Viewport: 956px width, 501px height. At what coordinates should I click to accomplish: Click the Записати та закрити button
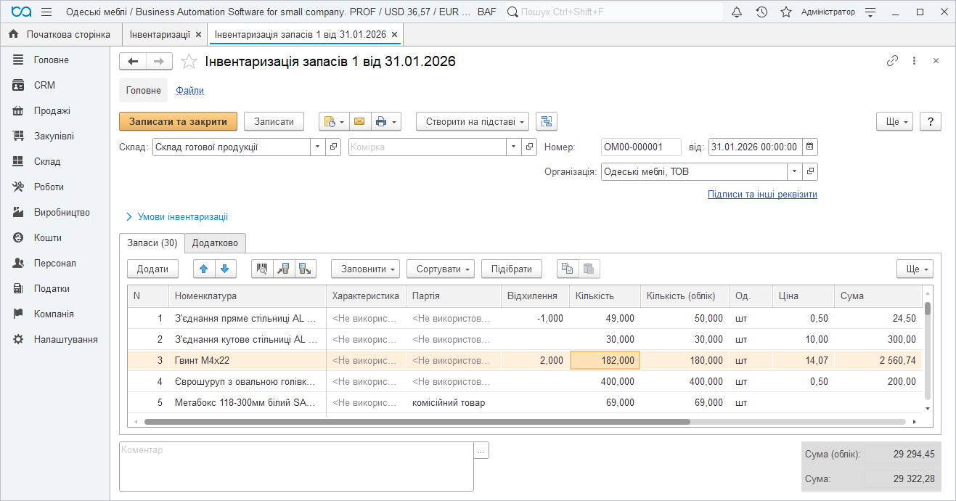(178, 122)
